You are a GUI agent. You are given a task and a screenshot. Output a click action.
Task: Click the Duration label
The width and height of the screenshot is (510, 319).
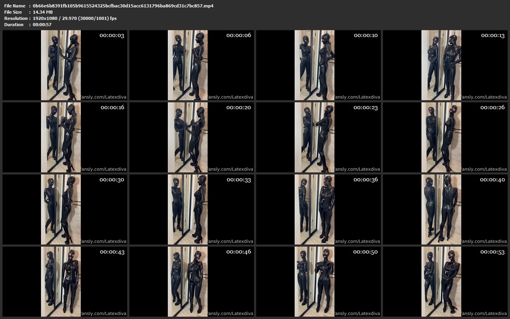(14, 25)
